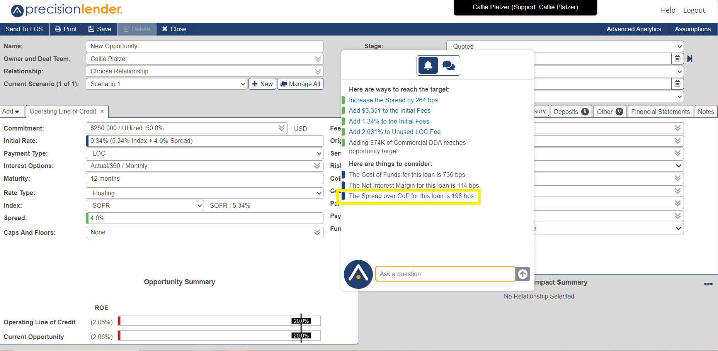The height and width of the screenshot is (351, 718).
Task: Expand the Caps And Floors details
Action: [x=317, y=232]
